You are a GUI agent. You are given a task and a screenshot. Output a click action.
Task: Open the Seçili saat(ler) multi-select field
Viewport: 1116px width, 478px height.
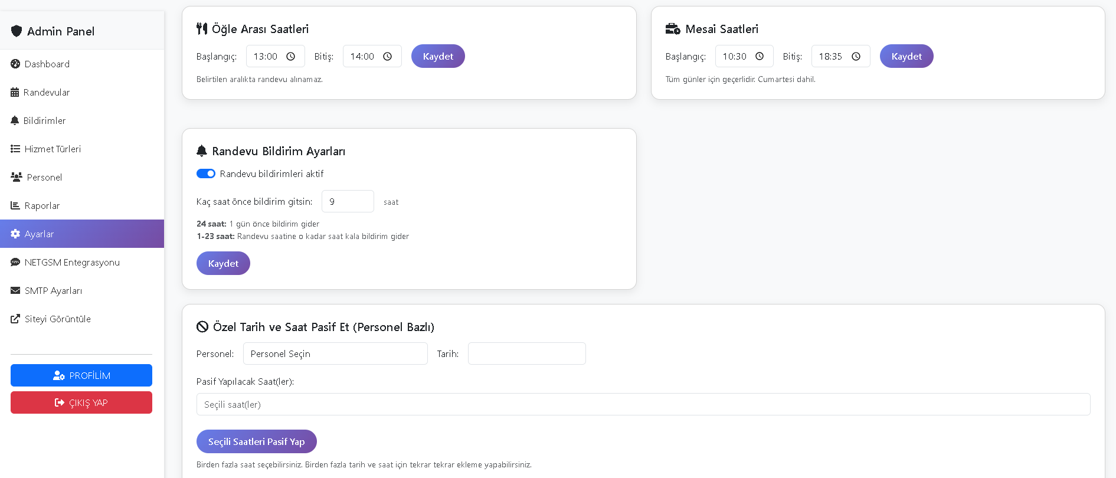643,404
